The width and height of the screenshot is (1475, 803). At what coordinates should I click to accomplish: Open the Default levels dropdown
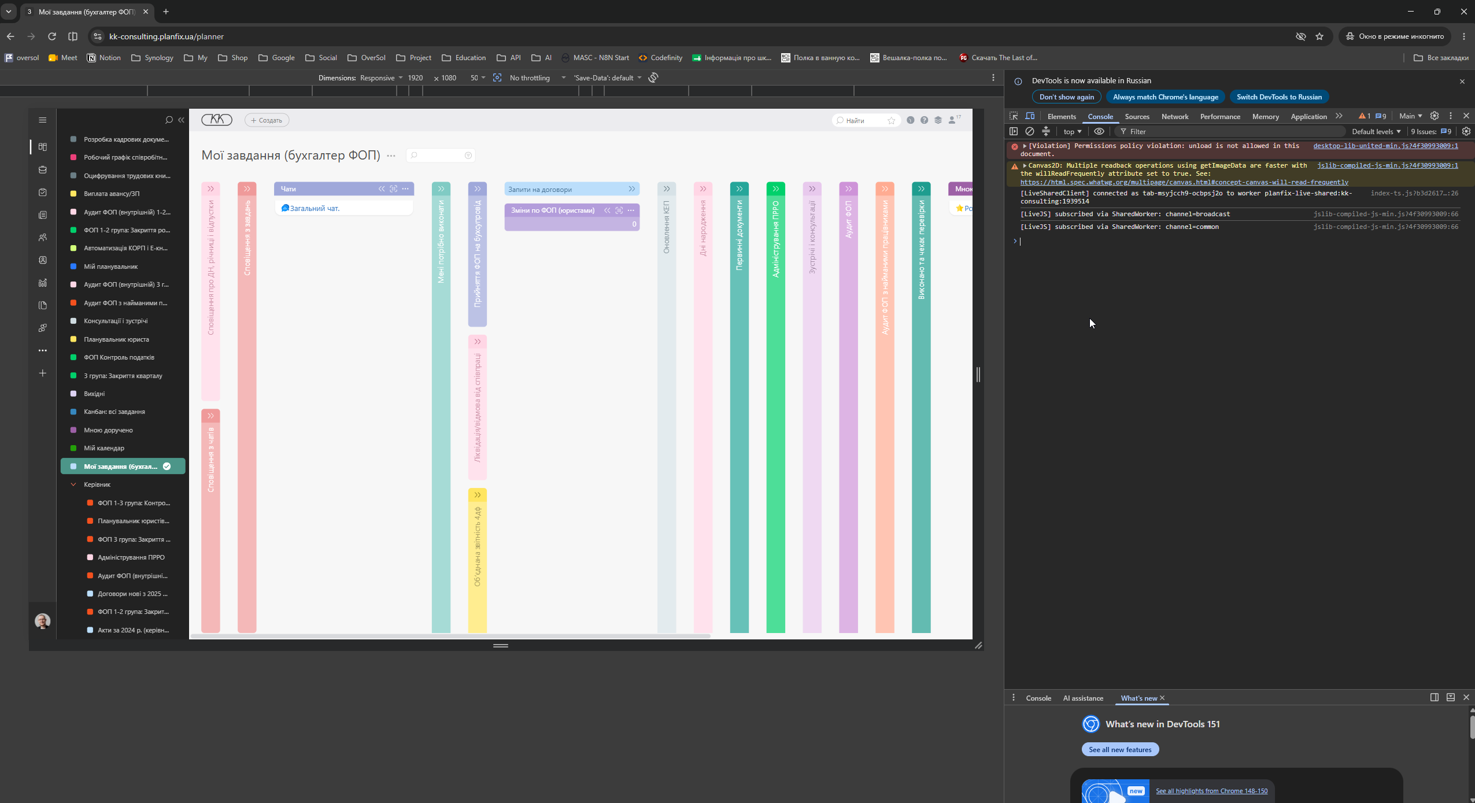[1376, 131]
